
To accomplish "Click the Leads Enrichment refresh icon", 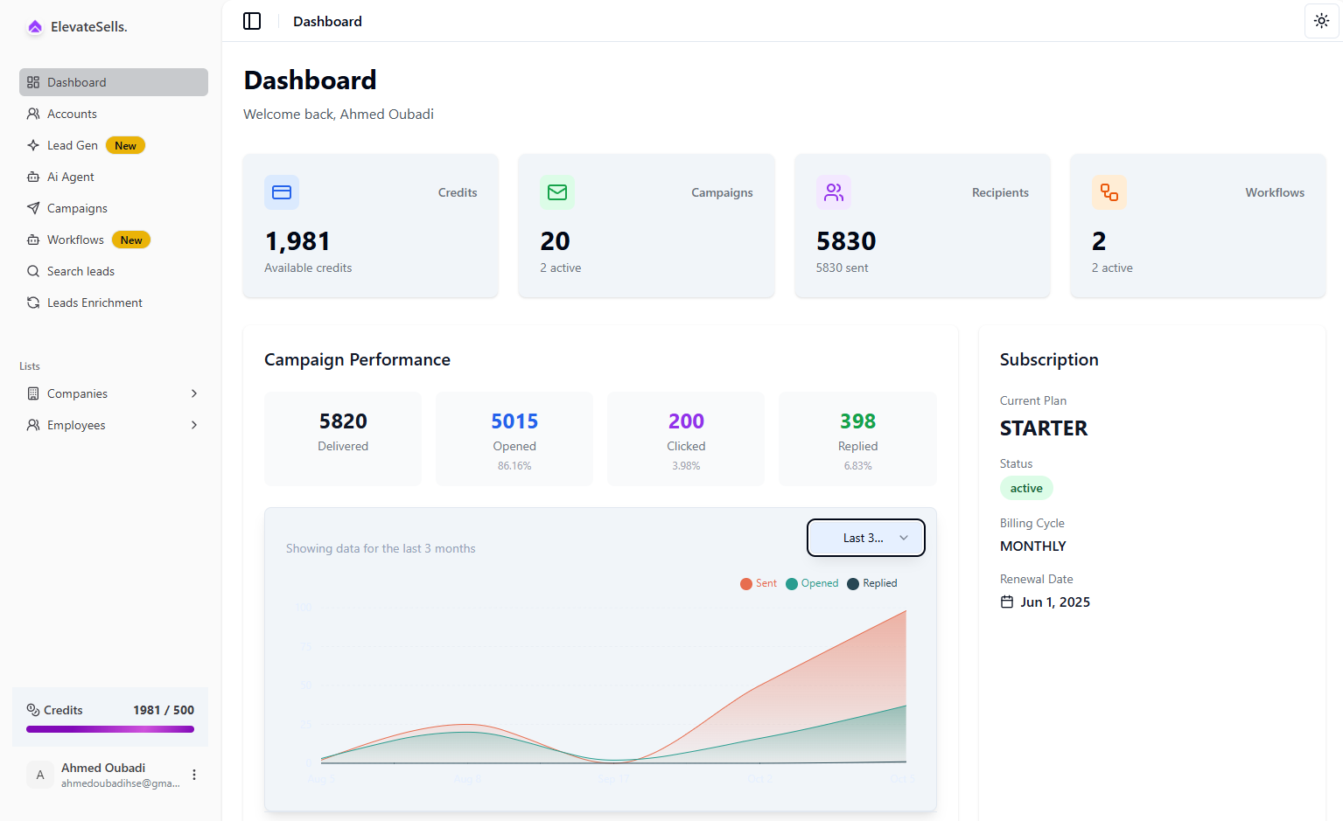I will 33,303.
